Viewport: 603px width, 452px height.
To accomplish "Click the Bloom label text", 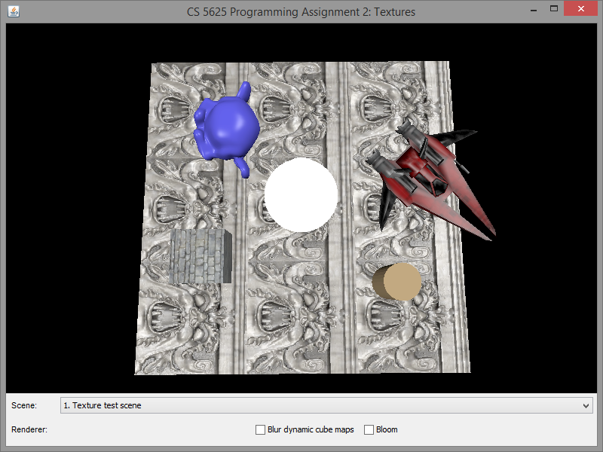I will (x=387, y=429).
